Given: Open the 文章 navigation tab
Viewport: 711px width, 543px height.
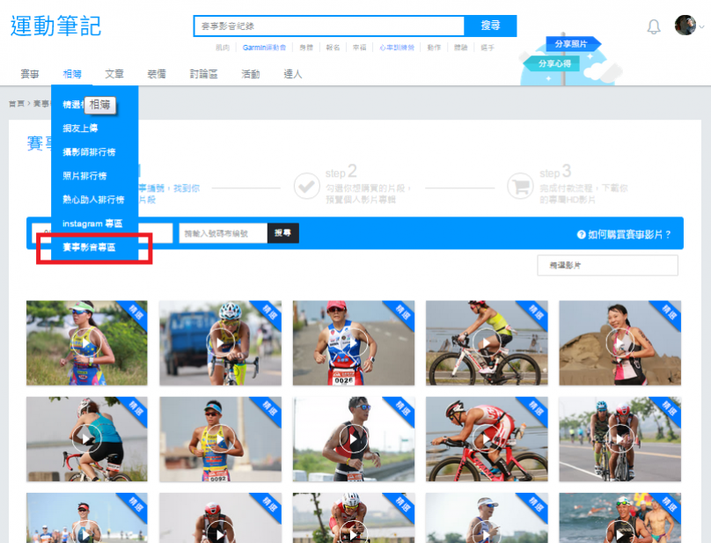Looking at the screenshot, I should [x=114, y=74].
